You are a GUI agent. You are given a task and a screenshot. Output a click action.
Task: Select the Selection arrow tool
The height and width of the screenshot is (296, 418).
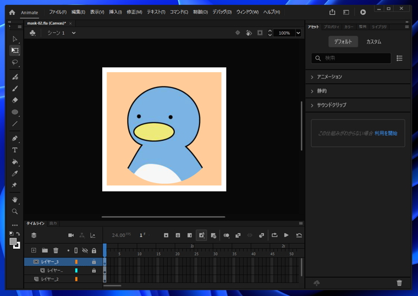tap(15, 39)
